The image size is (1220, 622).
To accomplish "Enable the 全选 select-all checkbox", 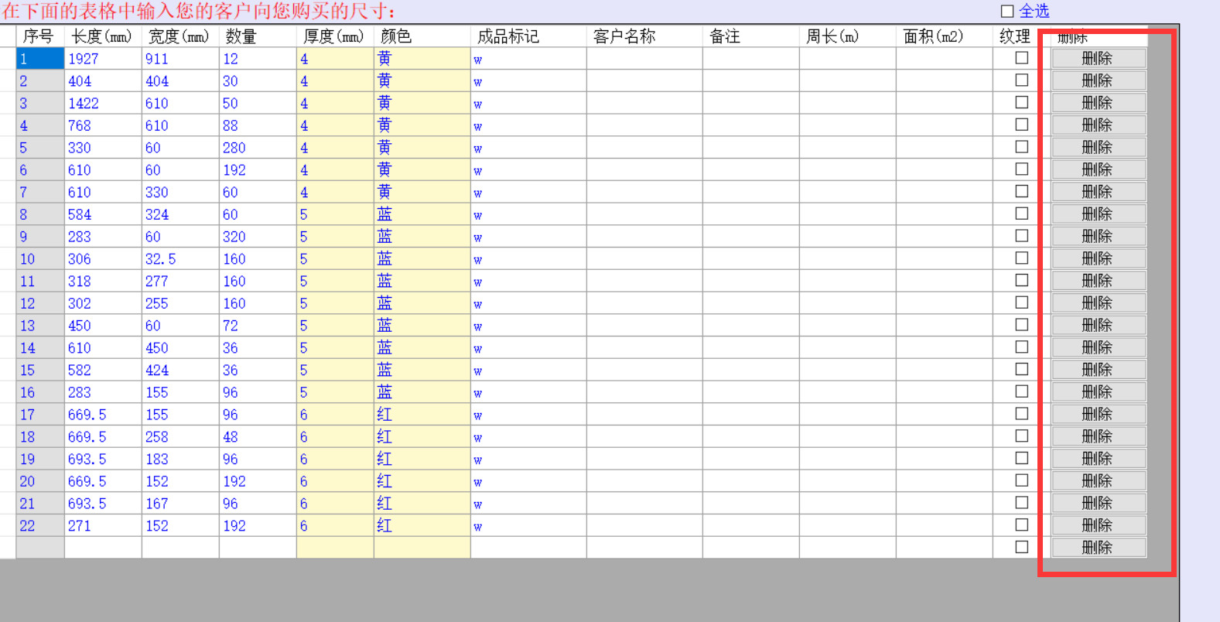I will tap(1007, 11).
